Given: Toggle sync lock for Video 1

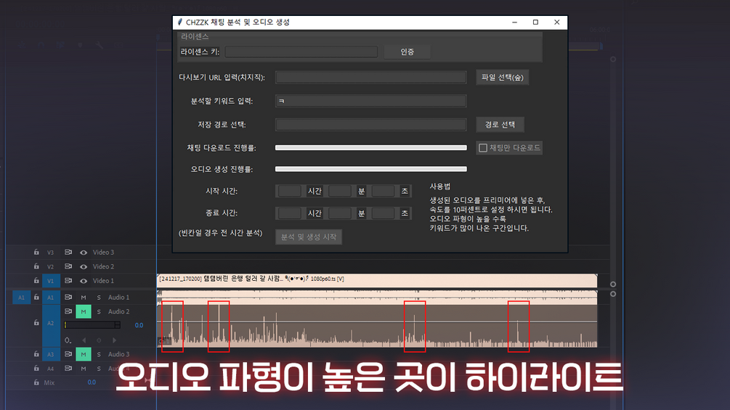Looking at the screenshot, I should click(68, 280).
